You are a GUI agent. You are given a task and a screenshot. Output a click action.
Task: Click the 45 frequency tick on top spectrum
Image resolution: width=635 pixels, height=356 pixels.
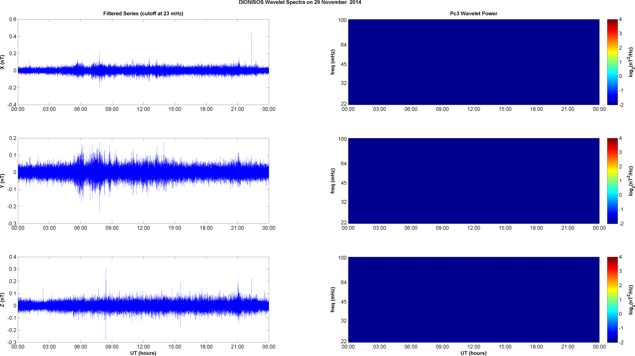point(344,64)
